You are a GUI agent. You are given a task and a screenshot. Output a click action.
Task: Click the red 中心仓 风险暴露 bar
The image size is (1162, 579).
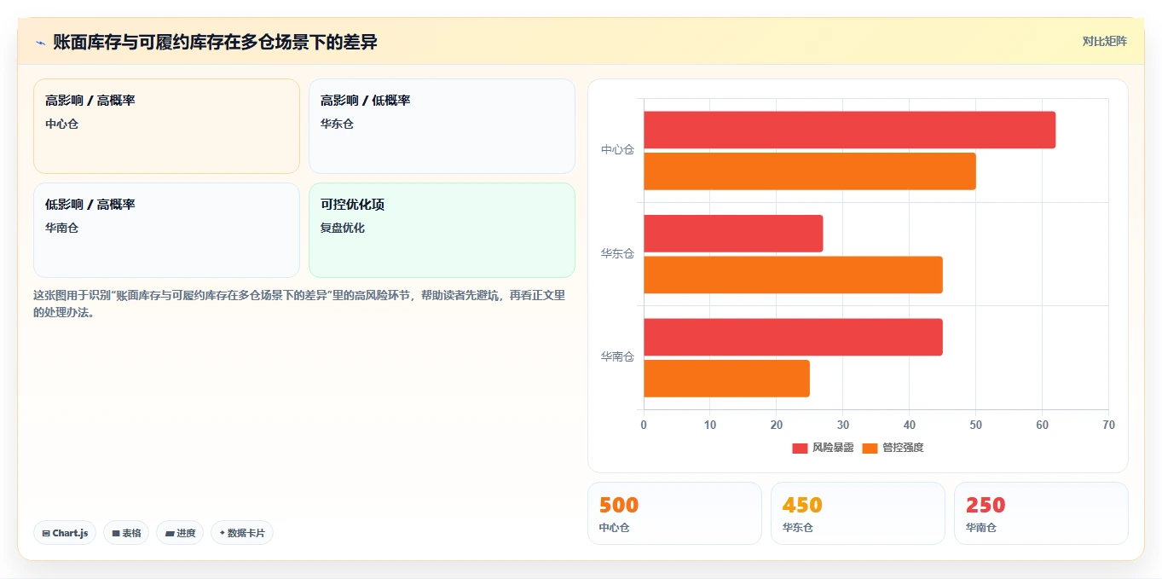(849, 130)
